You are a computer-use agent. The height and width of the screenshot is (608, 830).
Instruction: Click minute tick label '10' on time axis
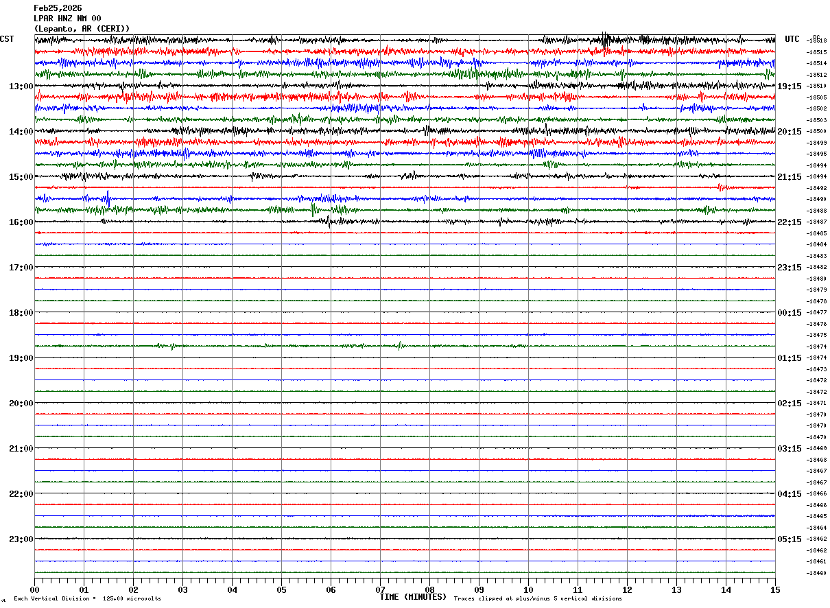[528, 590]
